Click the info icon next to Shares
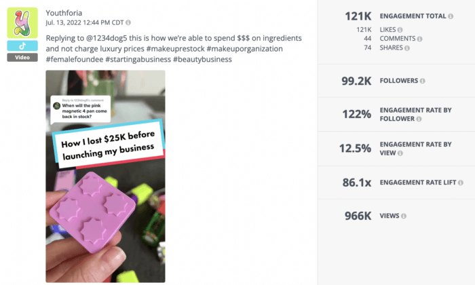 point(406,47)
